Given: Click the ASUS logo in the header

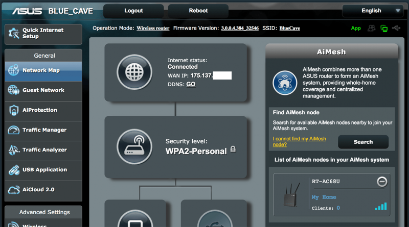Looking at the screenshot, I should click(27, 11).
